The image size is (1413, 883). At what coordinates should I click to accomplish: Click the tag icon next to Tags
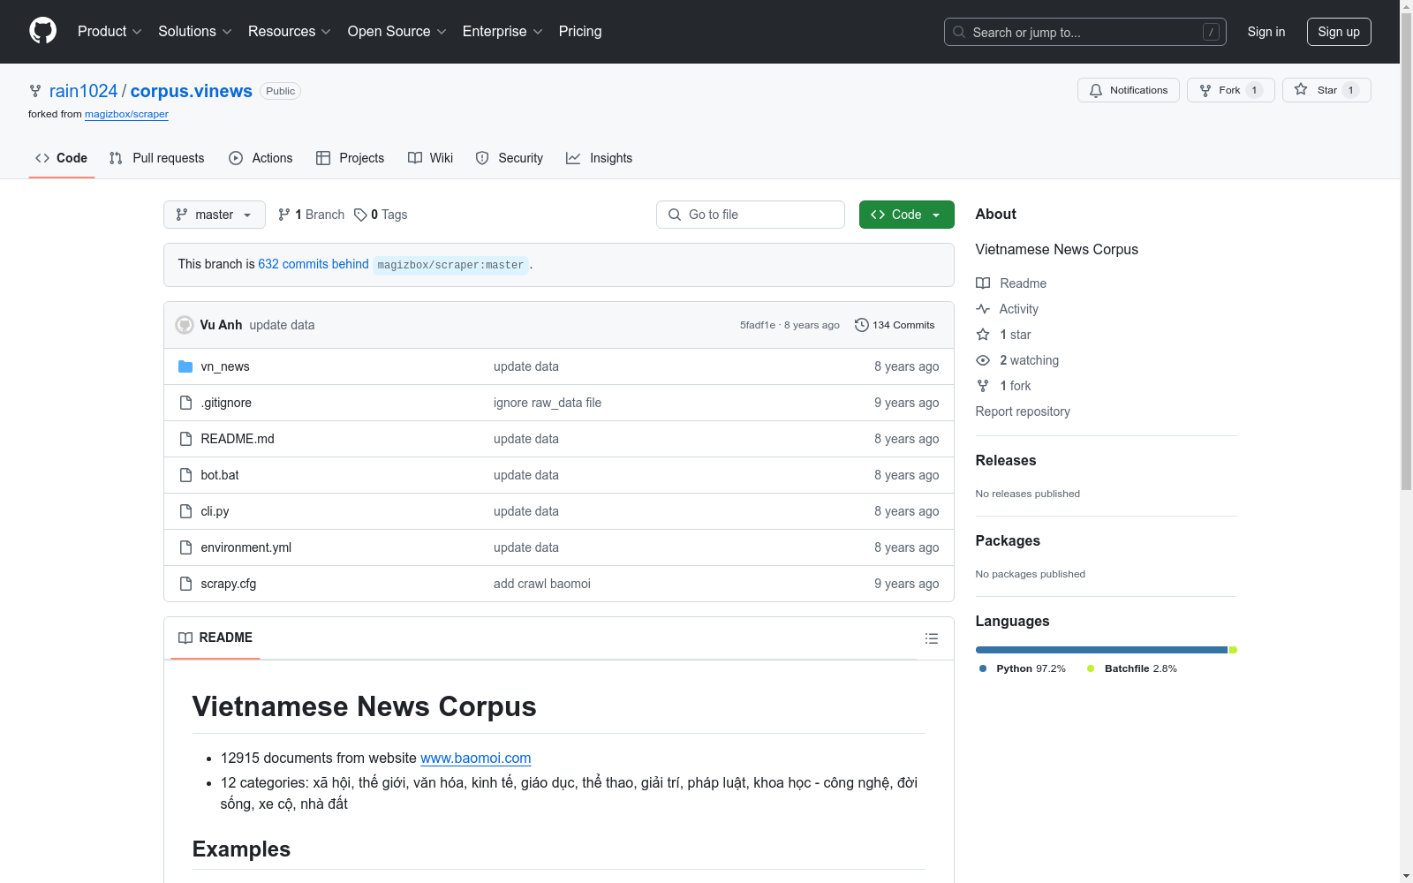[x=360, y=215]
